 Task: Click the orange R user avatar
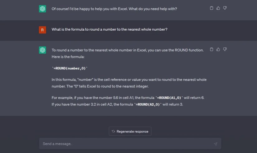[42, 30]
